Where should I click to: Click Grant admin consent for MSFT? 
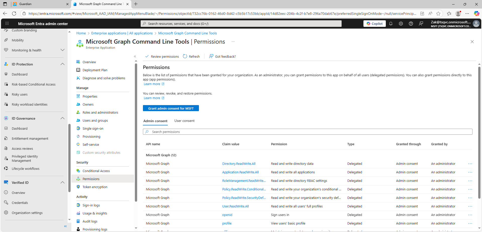(171, 108)
